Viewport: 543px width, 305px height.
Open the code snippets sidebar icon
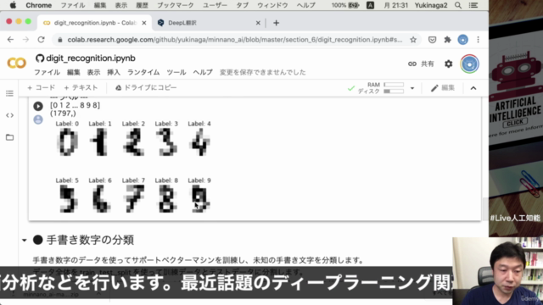click(x=9, y=115)
